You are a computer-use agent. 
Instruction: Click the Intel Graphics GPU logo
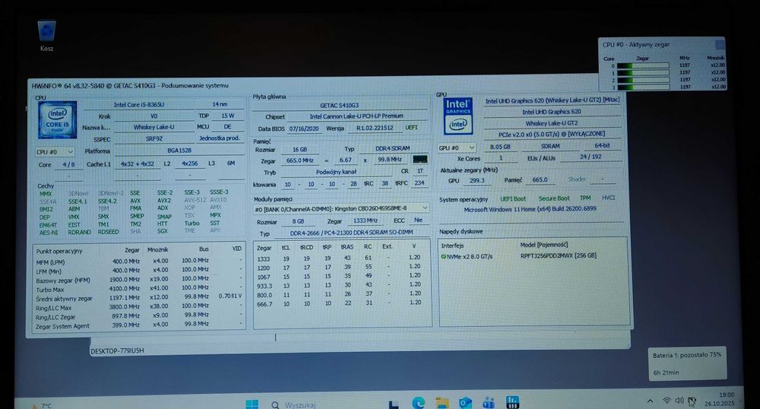tap(458, 116)
